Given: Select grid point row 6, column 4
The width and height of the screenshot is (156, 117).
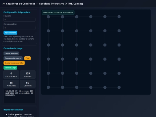Looking at the screenshot, I should 91,87.
